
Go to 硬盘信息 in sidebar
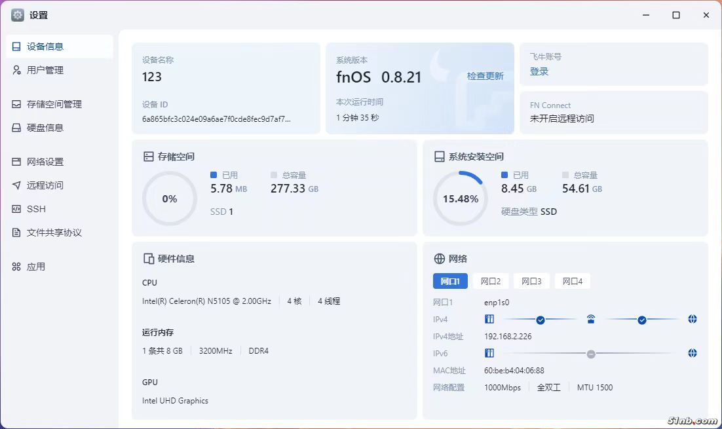(45, 128)
